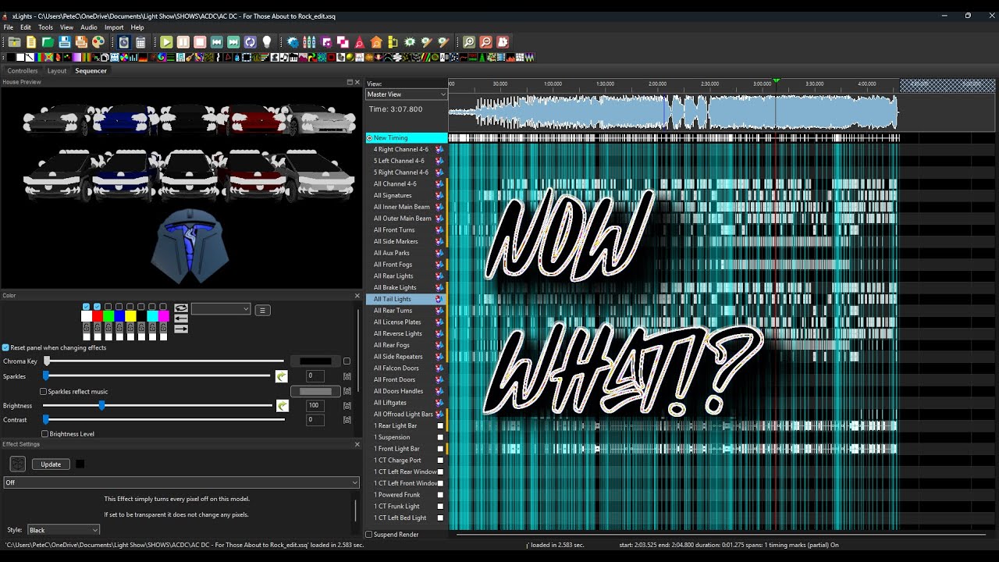This screenshot has width=999, height=562.
Task: Click the Brightness value field showing 100
Action: pos(315,405)
